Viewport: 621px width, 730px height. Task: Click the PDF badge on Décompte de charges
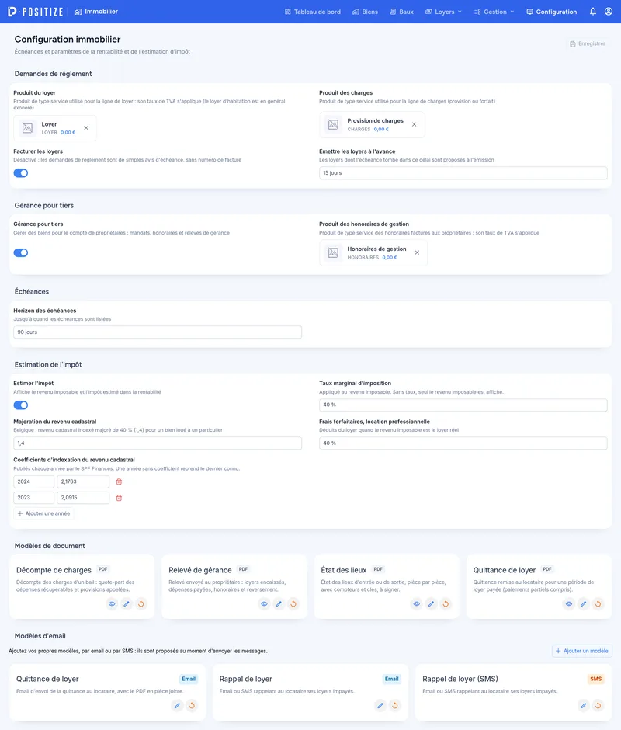click(x=103, y=569)
